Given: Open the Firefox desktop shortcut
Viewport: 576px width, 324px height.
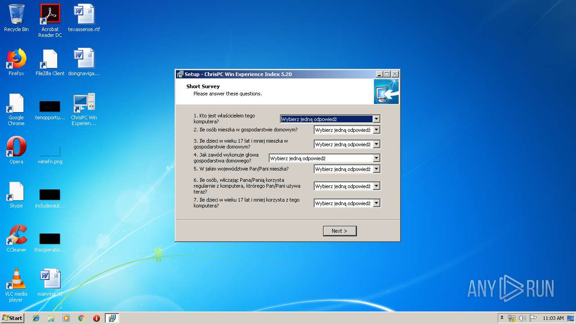Looking at the screenshot, I should tap(16, 62).
